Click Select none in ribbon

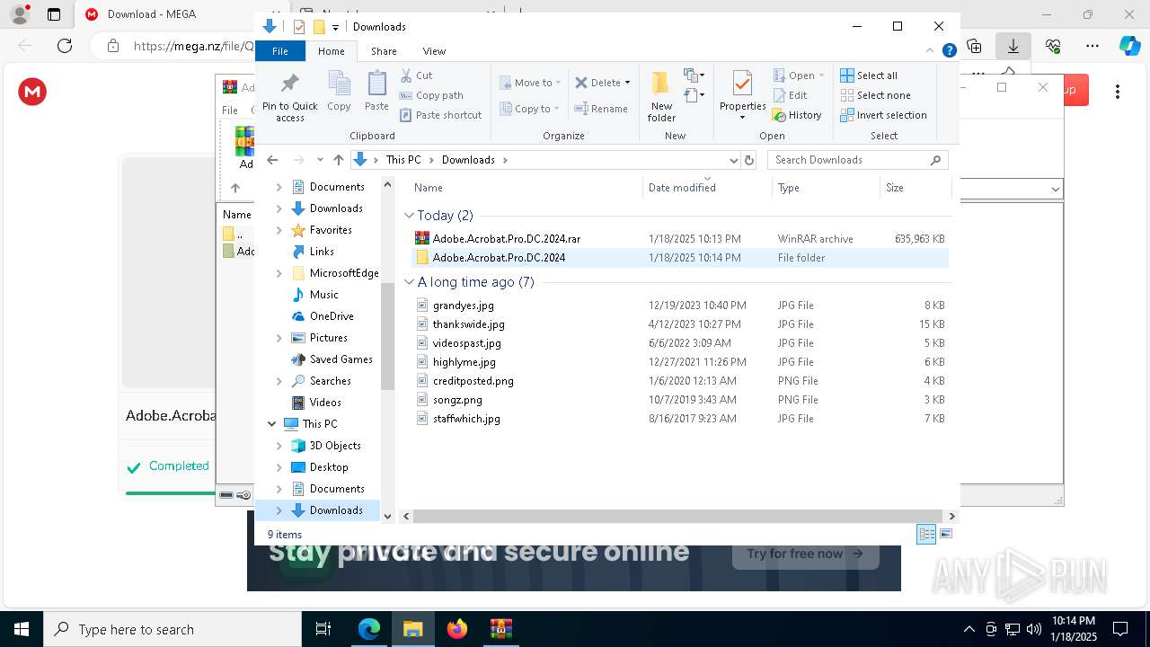point(875,95)
